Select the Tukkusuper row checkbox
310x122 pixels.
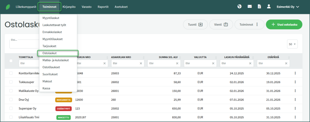point(11,82)
